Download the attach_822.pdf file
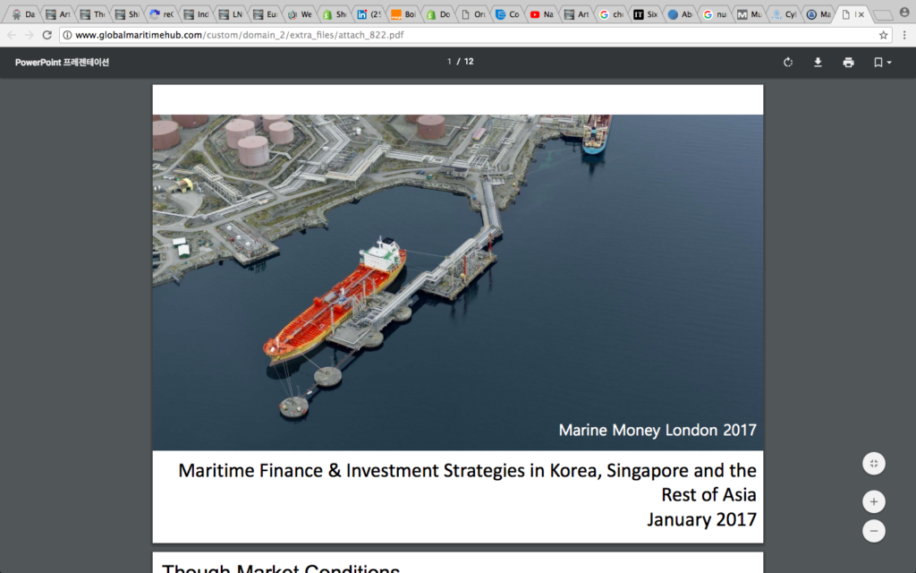This screenshot has width=916, height=573. 817,63
